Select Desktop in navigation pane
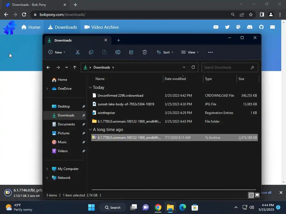This screenshot has width=286, height=214. (x=64, y=106)
